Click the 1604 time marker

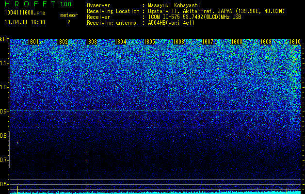pyautogui.click(x=120, y=42)
